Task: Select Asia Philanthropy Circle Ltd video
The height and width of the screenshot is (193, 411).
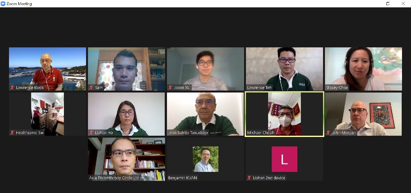Action: tap(127, 159)
